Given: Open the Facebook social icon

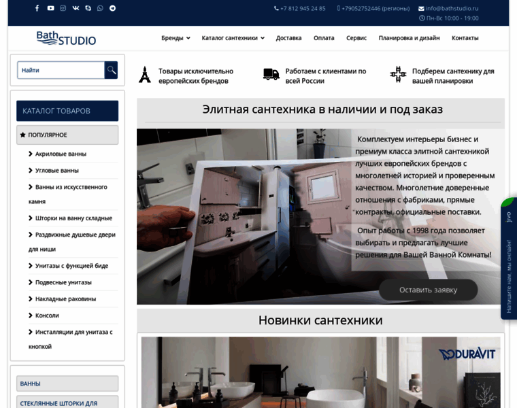Looking at the screenshot, I should 37,8.
